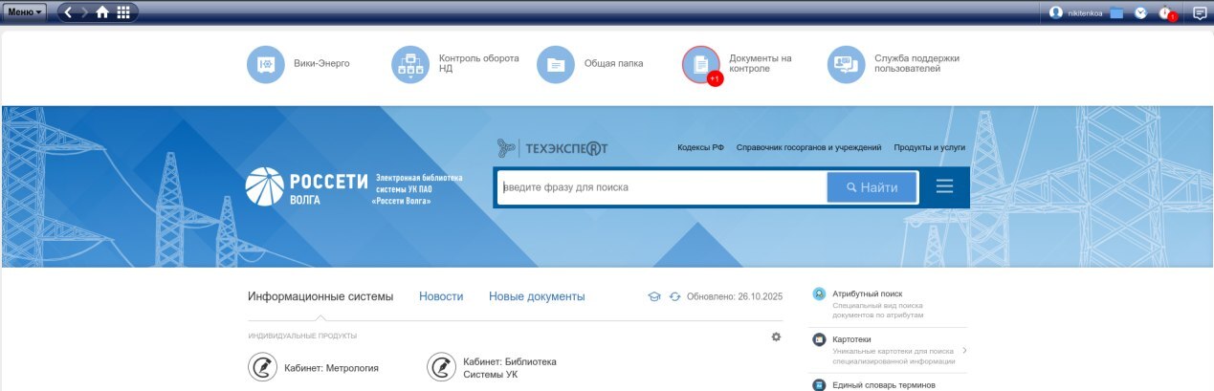Viewport: 1214px width, 391px height.
Task: Open the Вики-Энерго link
Action: click(x=321, y=64)
